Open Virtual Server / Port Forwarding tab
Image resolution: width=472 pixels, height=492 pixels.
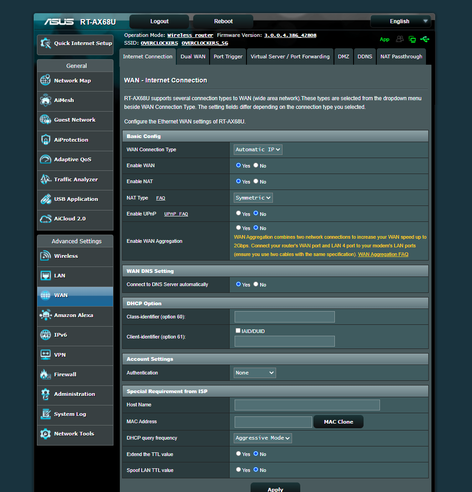pos(290,57)
